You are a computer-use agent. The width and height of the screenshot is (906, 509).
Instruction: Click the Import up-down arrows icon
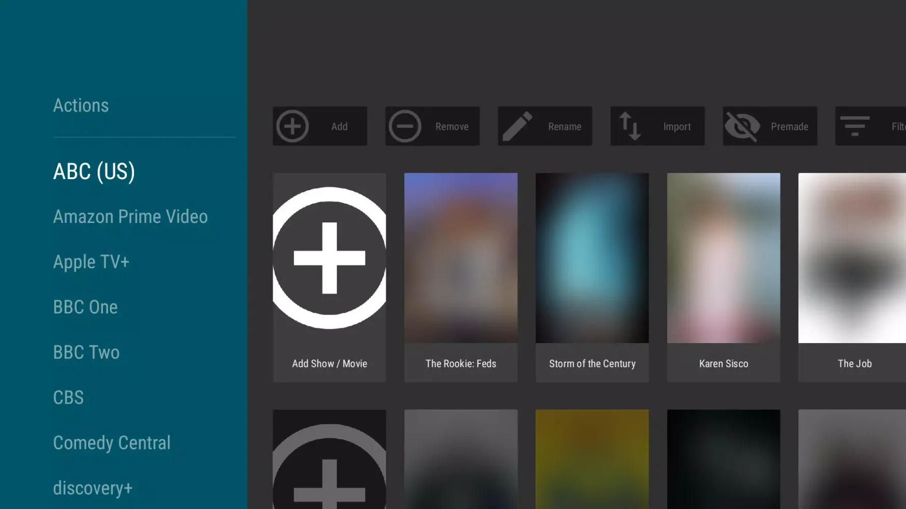(x=630, y=126)
